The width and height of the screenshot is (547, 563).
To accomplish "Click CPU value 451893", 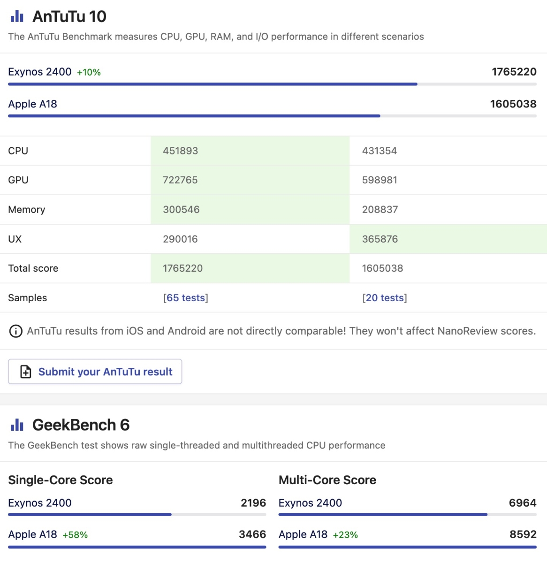I will tap(181, 151).
